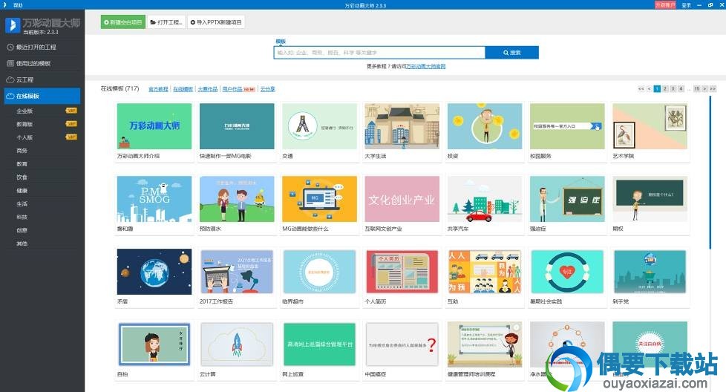
Task: Open the 自拍 selfie template
Action: 154,344
